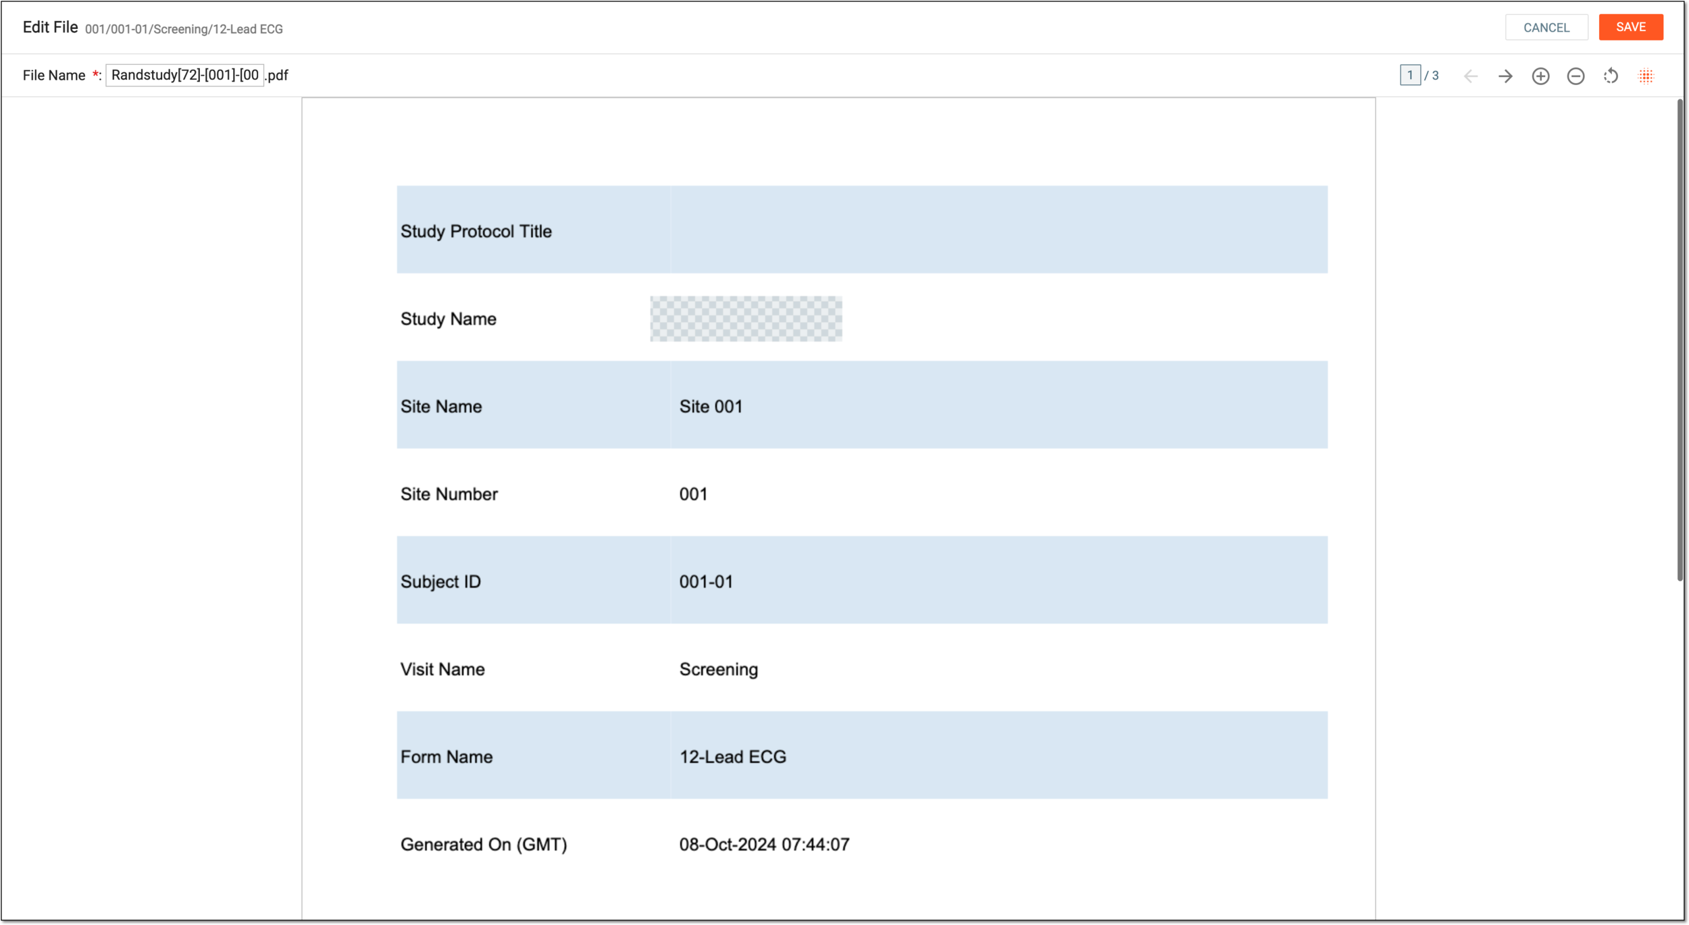The height and width of the screenshot is (925, 1689).
Task: Click the page number box showing 1
Action: pos(1410,76)
